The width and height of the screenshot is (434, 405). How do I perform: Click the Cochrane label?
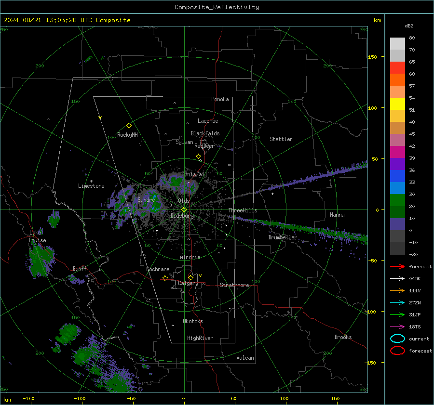click(x=158, y=269)
